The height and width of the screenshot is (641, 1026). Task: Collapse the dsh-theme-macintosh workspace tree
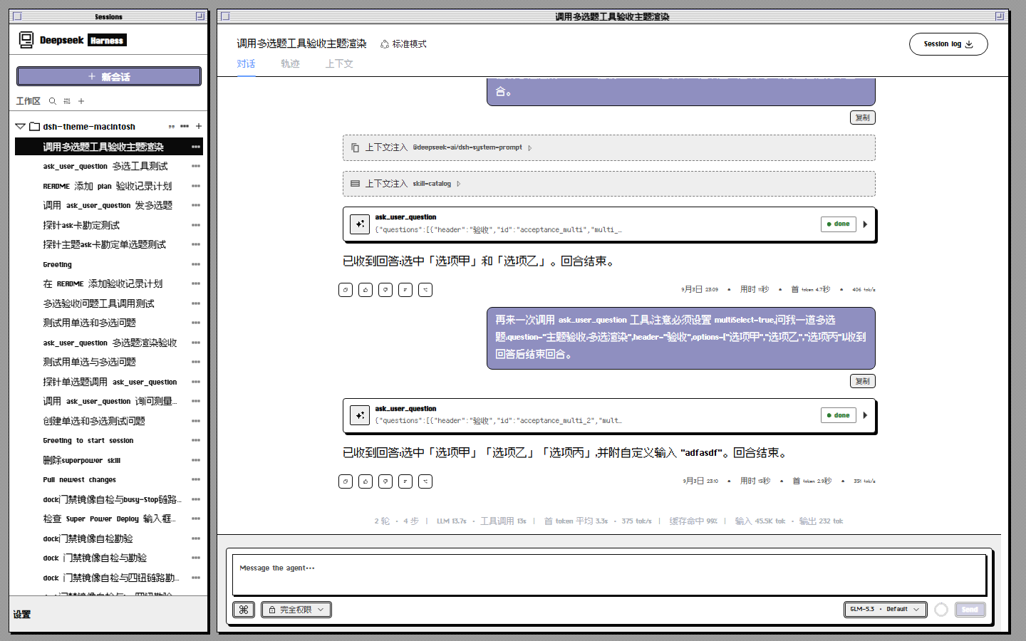20,127
